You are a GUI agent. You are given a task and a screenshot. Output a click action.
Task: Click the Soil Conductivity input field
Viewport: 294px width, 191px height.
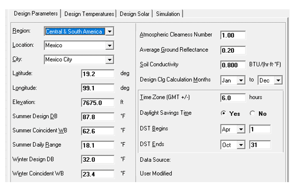pyautogui.click(x=233, y=65)
